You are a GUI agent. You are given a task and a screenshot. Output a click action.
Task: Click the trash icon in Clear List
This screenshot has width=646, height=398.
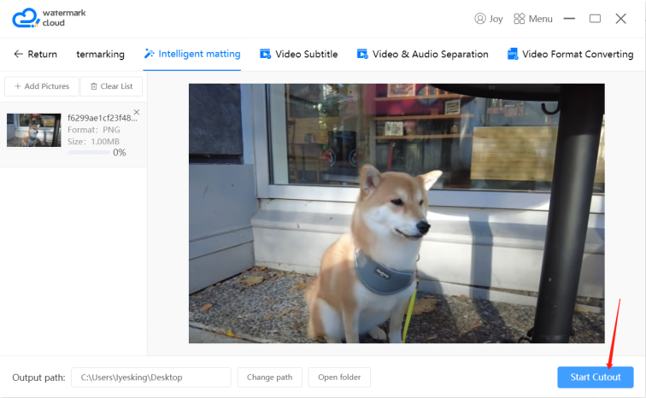(x=94, y=86)
